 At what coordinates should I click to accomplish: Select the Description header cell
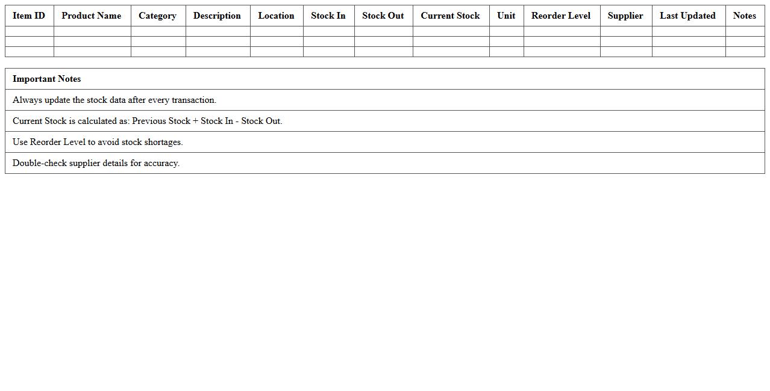pos(217,16)
